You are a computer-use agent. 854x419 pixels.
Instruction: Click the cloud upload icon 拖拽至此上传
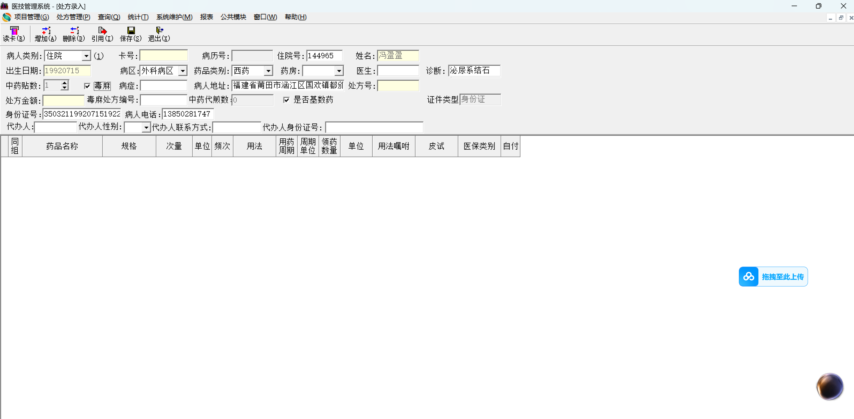pos(748,276)
